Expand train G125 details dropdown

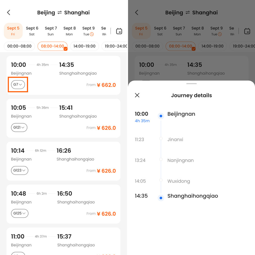click(x=20, y=213)
